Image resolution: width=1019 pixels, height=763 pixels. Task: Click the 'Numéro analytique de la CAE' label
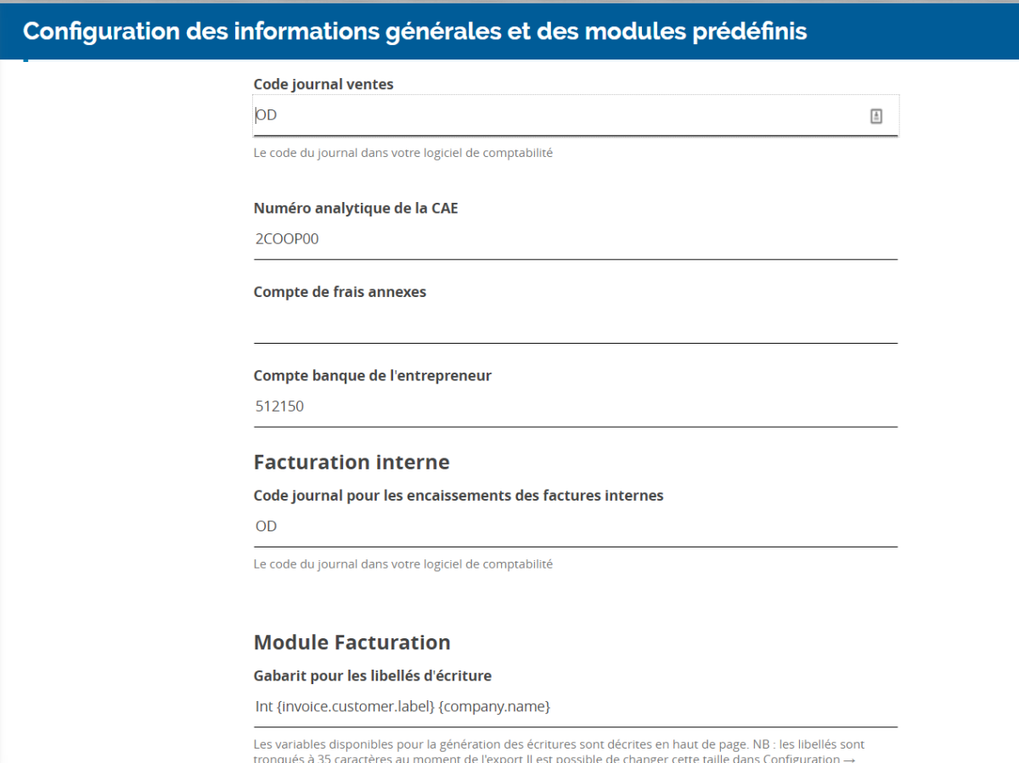(x=355, y=208)
